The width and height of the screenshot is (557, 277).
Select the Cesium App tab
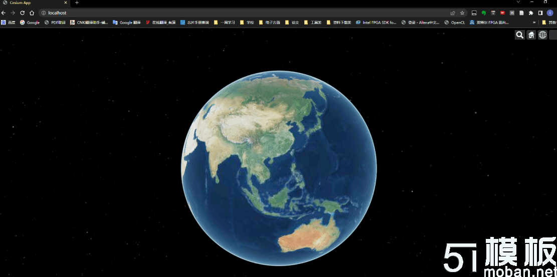click(35, 3)
